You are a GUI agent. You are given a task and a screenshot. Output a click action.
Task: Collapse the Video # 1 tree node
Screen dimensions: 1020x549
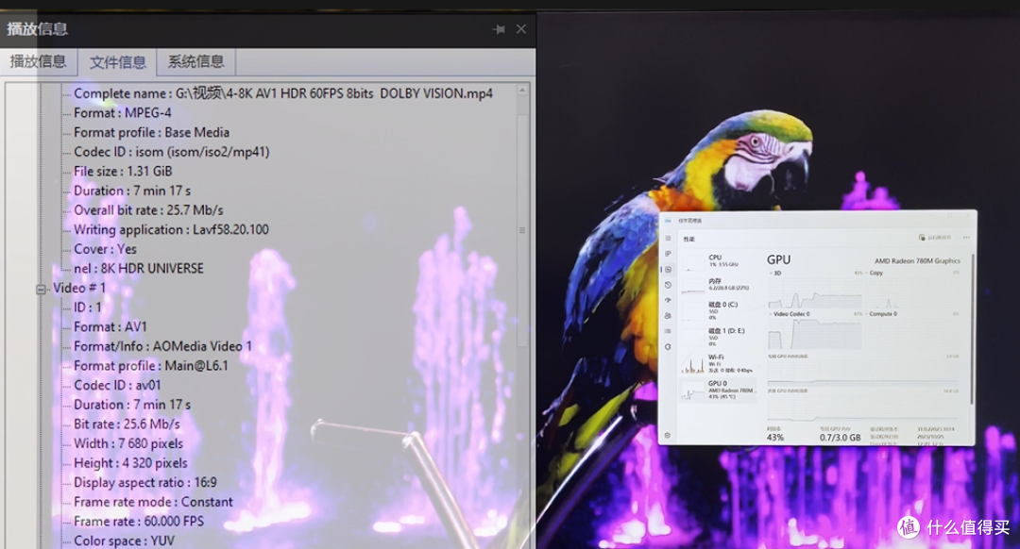pos(41,289)
